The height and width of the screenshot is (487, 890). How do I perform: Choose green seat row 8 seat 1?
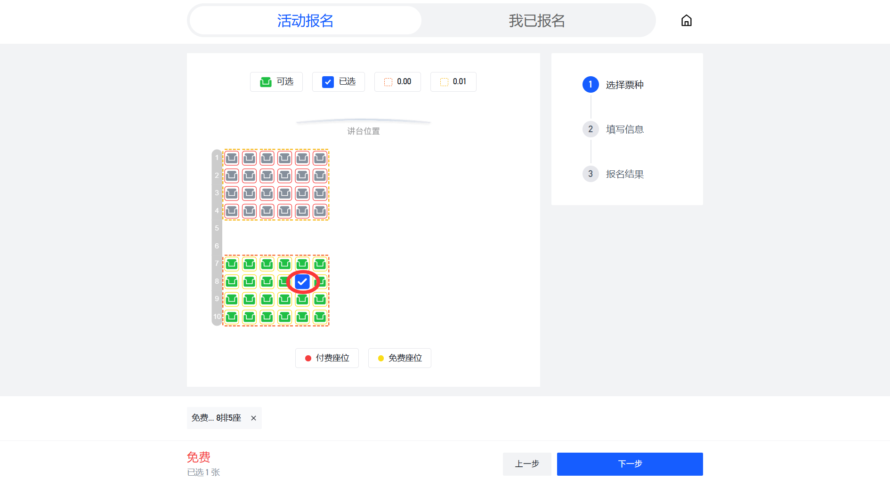pyautogui.click(x=232, y=281)
